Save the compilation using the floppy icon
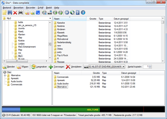 pos(10,13)
